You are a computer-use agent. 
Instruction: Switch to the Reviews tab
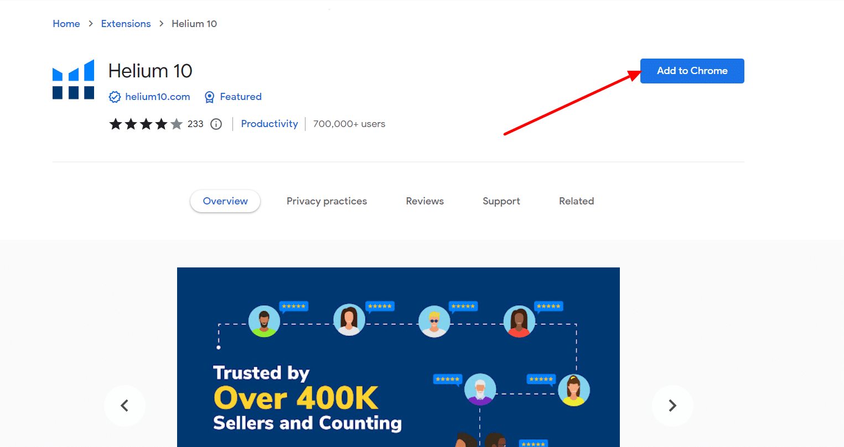424,201
